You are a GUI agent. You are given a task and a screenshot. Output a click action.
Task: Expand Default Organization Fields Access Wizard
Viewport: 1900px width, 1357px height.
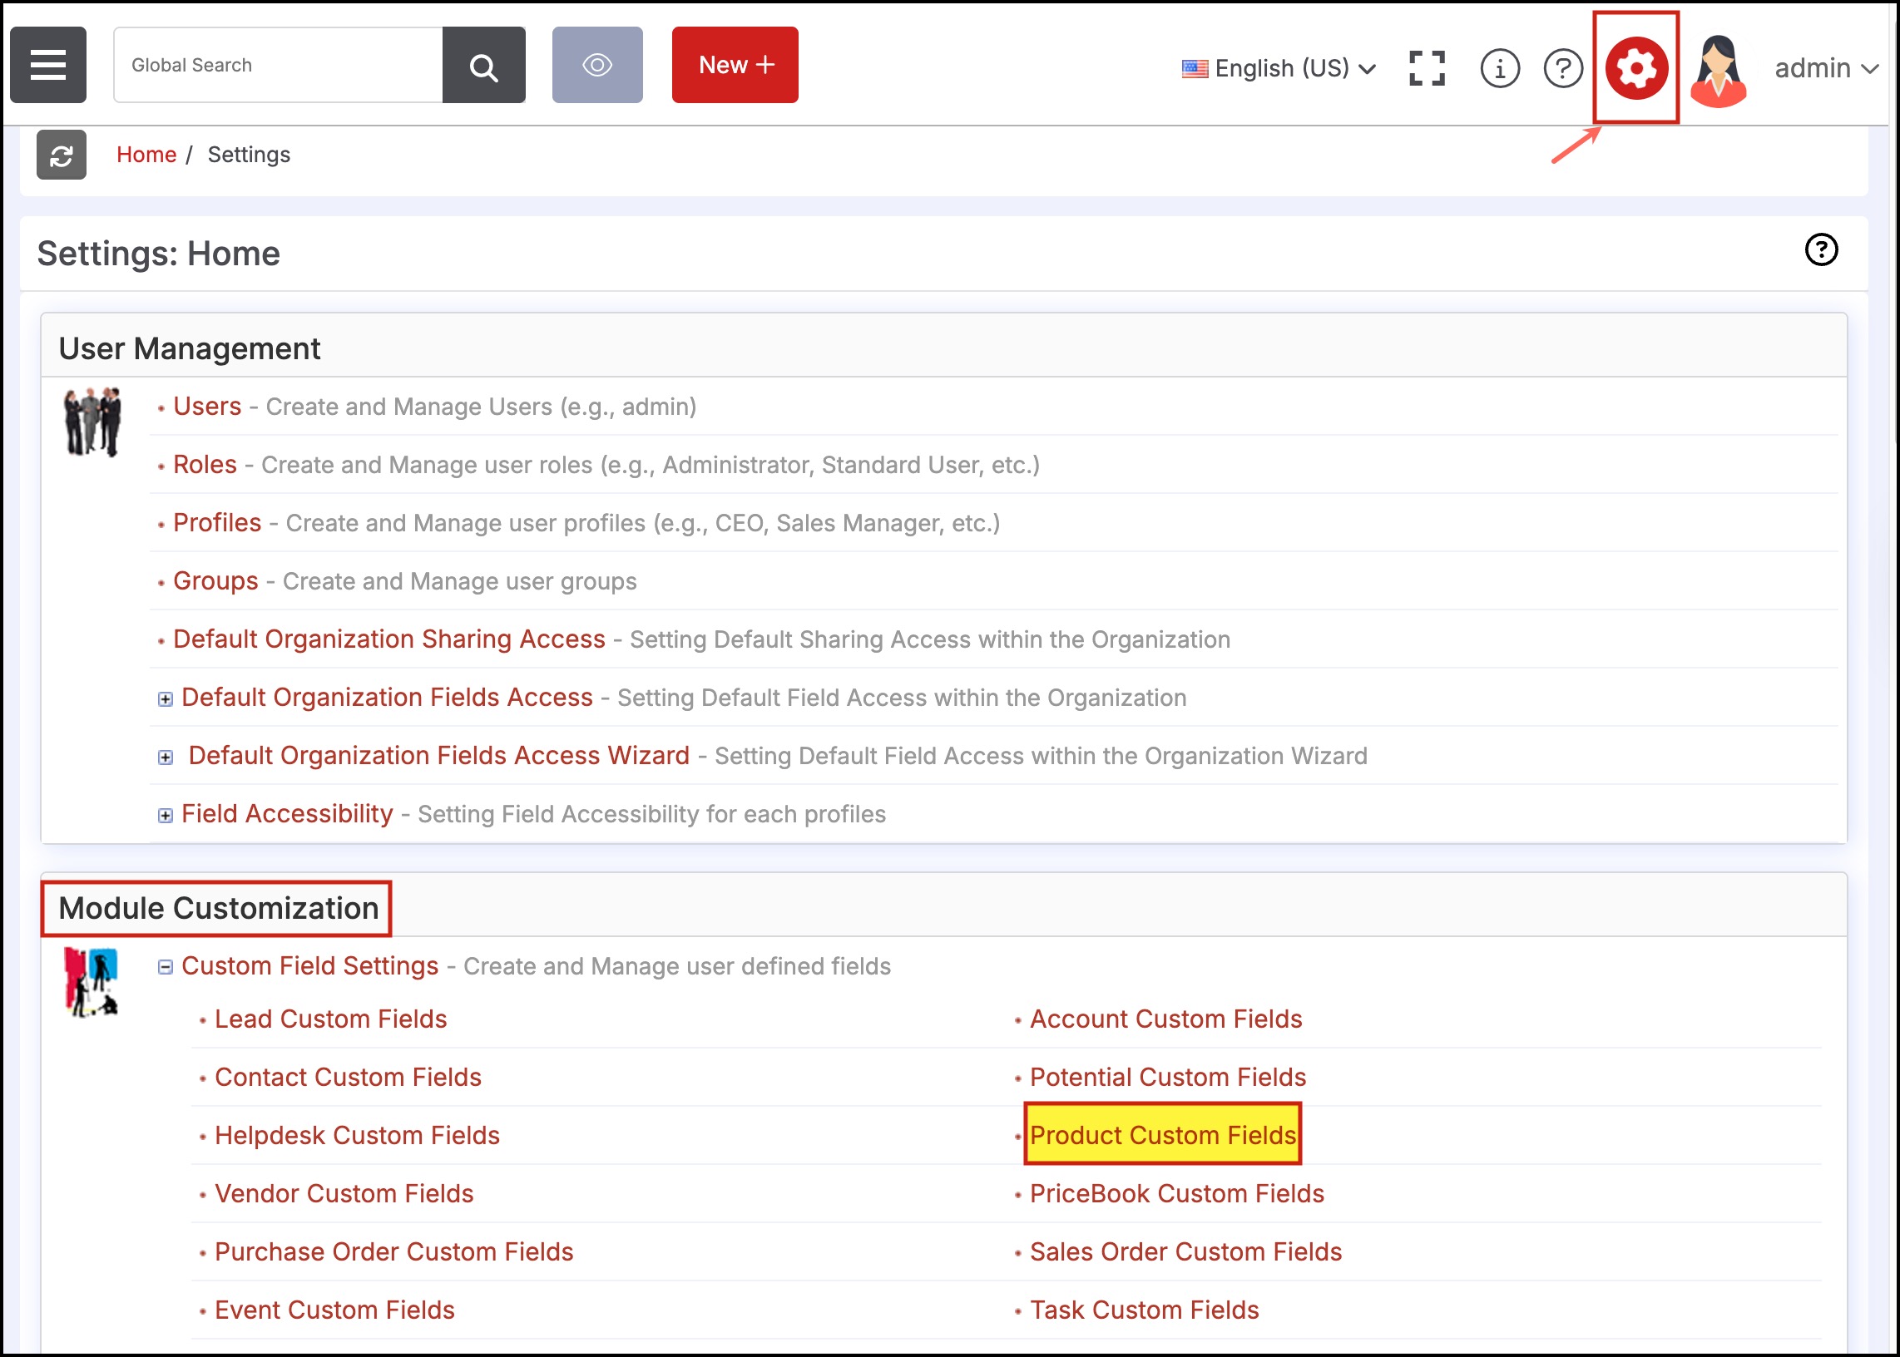pyautogui.click(x=166, y=757)
